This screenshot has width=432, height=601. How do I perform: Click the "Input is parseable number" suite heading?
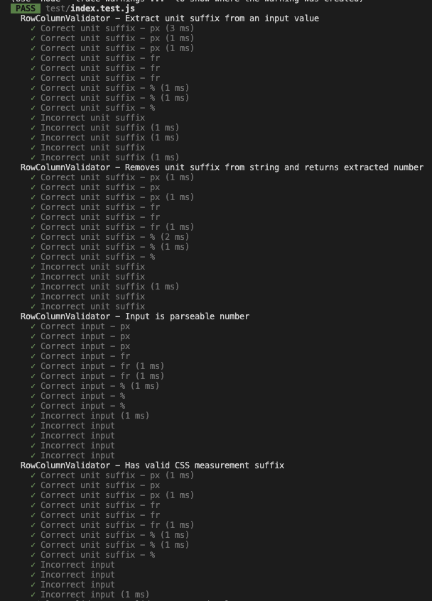coord(187,316)
